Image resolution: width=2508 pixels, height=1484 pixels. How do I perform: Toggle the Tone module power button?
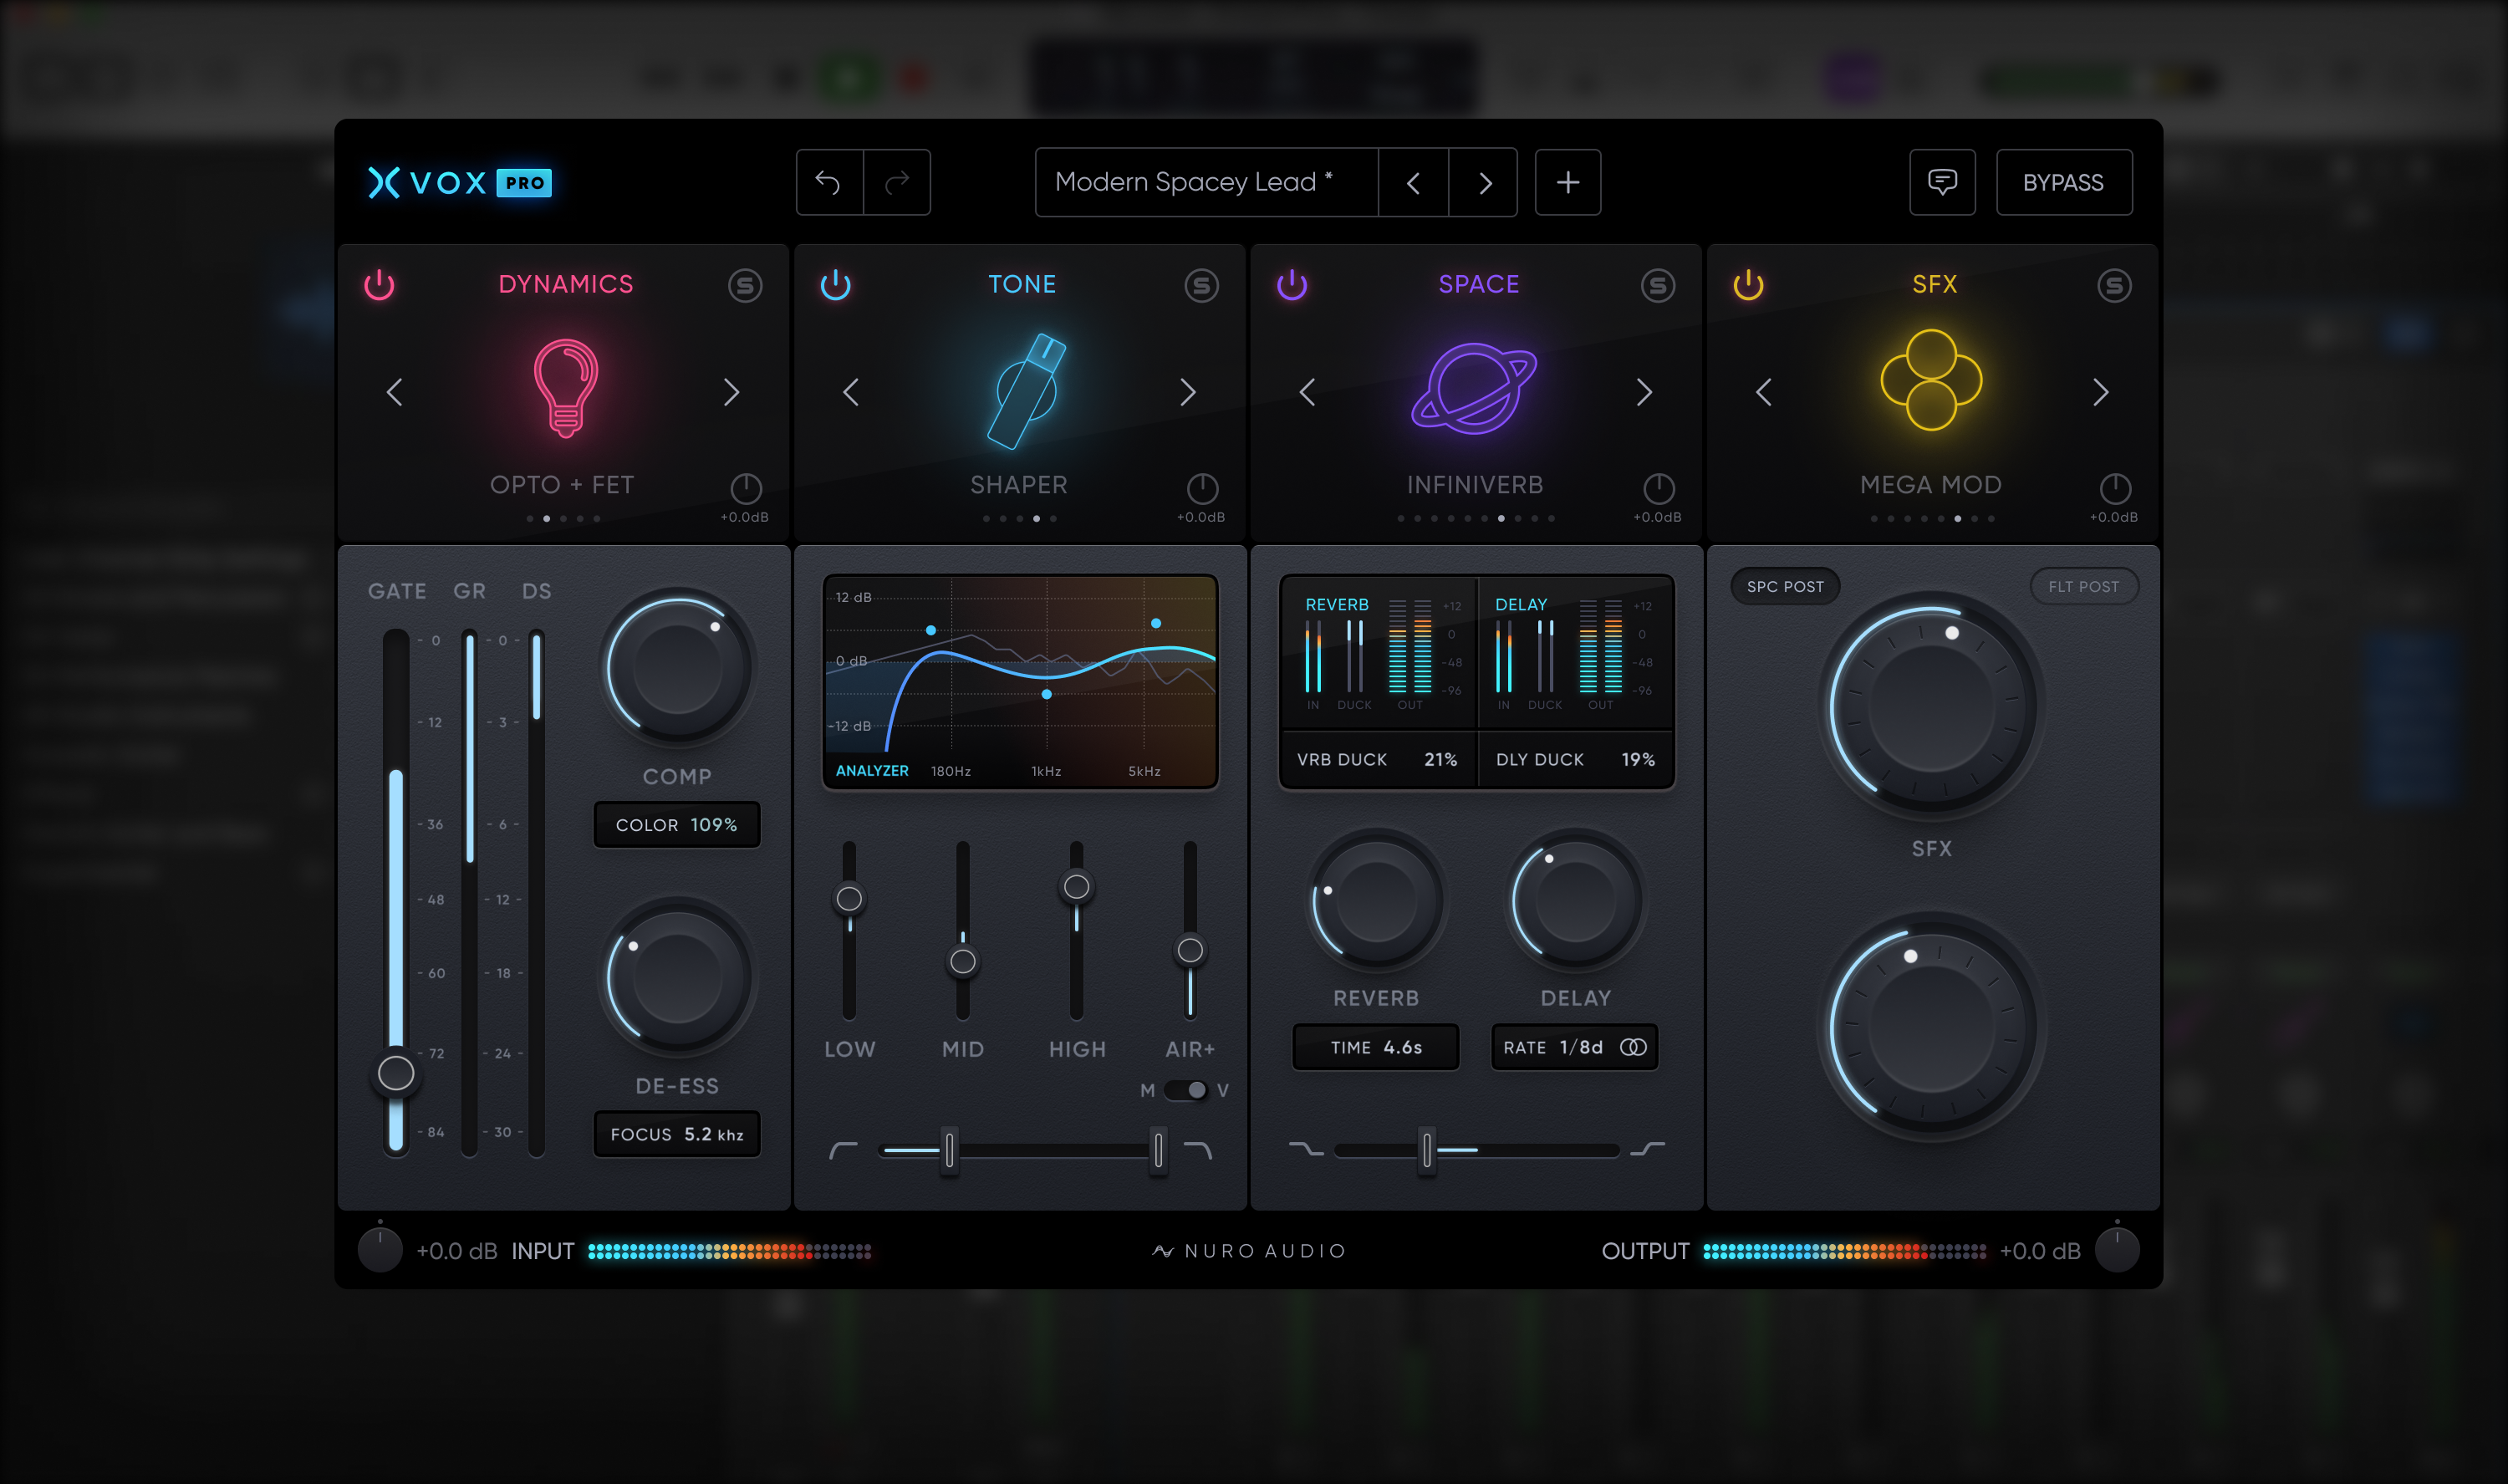pos(836,286)
